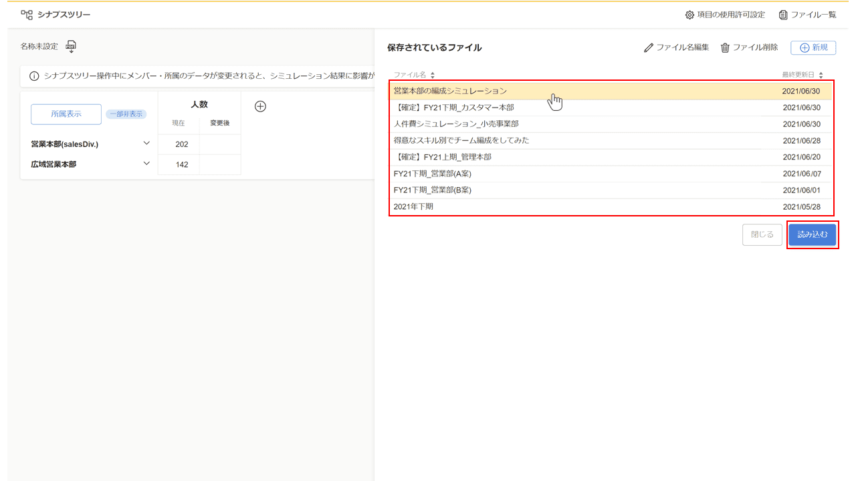Click the plus circle add column icon
Image resolution: width=856 pixels, height=481 pixels.
click(x=261, y=106)
